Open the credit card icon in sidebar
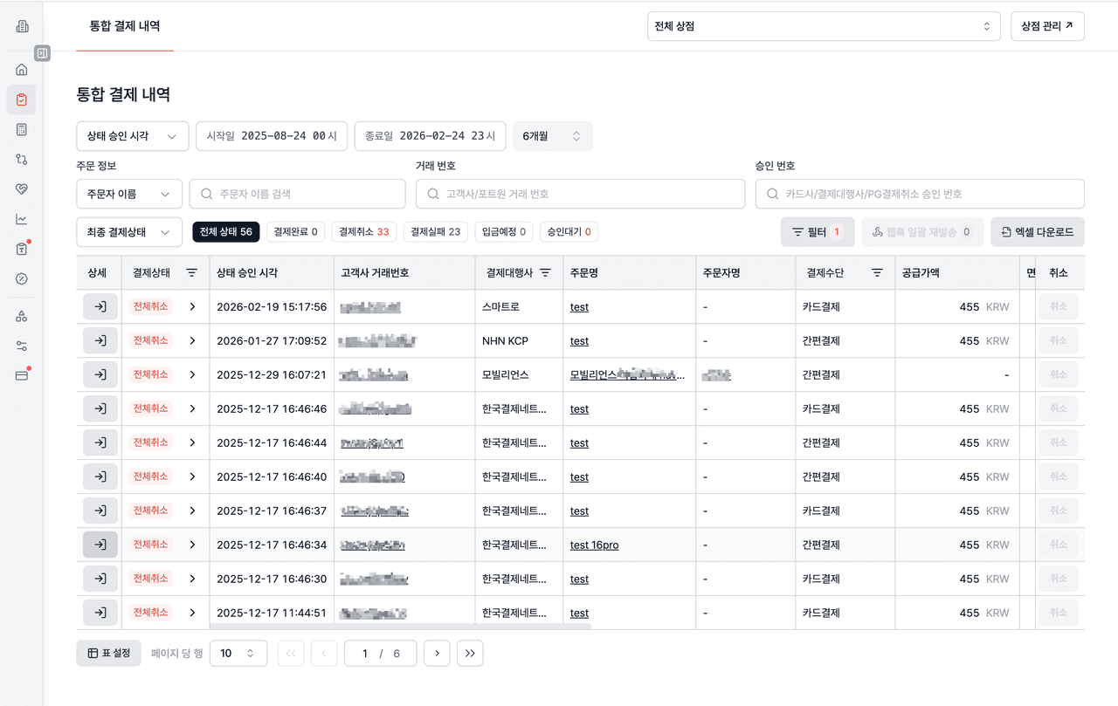 coord(22,375)
